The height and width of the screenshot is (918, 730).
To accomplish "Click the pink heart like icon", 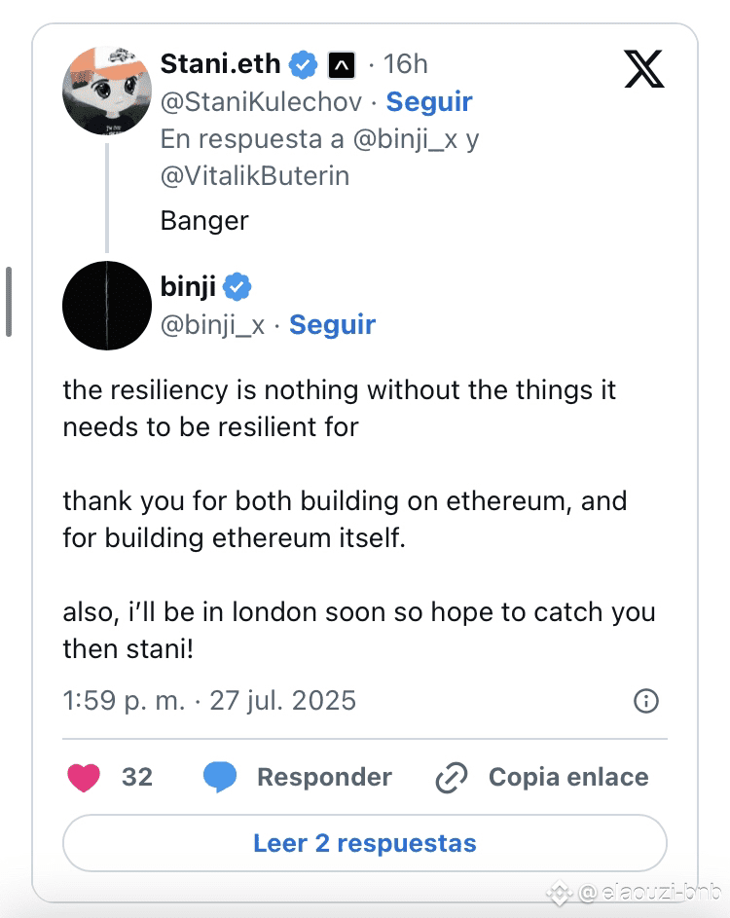I will click(84, 778).
